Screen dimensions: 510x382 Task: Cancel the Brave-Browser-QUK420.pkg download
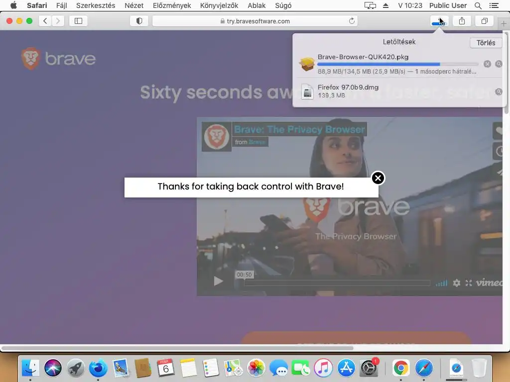487,64
